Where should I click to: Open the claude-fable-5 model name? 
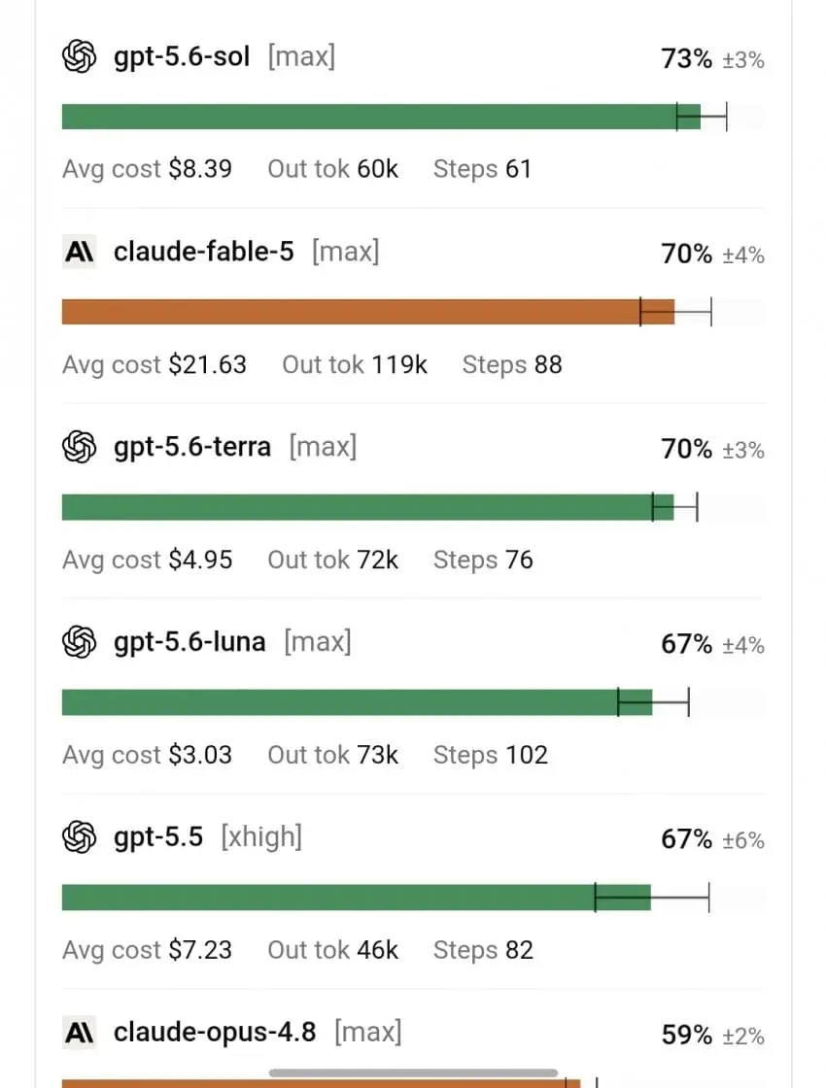[204, 252]
